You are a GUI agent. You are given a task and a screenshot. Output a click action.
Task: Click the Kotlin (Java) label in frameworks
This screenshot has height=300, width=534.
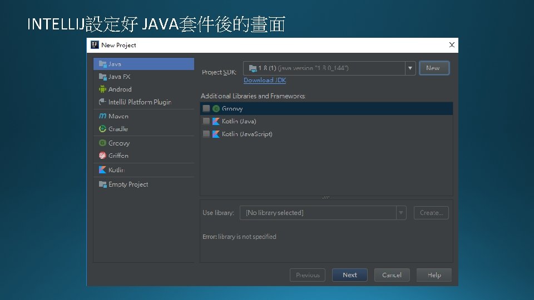pyautogui.click(x=239, y=121)
